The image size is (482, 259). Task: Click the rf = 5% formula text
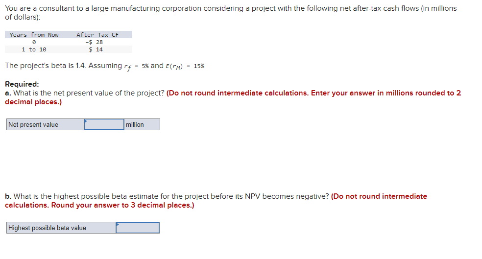(x=137, y=67)
